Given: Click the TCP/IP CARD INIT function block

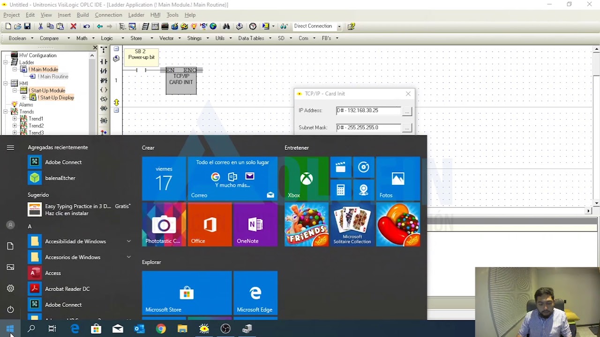Looking at the screenshot, I should pos(181,81).
